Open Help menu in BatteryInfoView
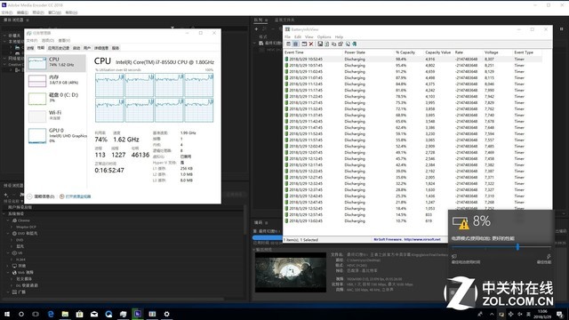Image resolution: width=569 pixels, height=320 pixels. (339, 36)
